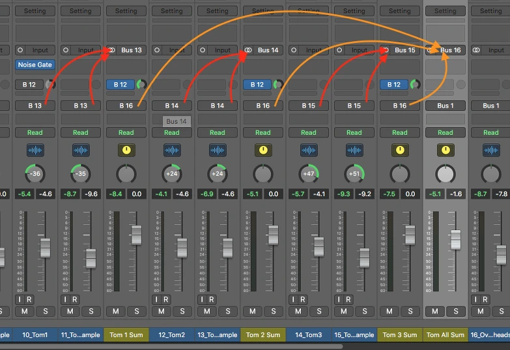Click the B 12 send slot on 10_Tom1

[x=29, y=85]
